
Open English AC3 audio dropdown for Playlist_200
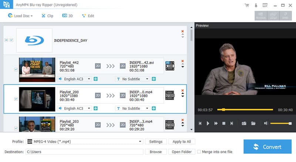(75, 108)
